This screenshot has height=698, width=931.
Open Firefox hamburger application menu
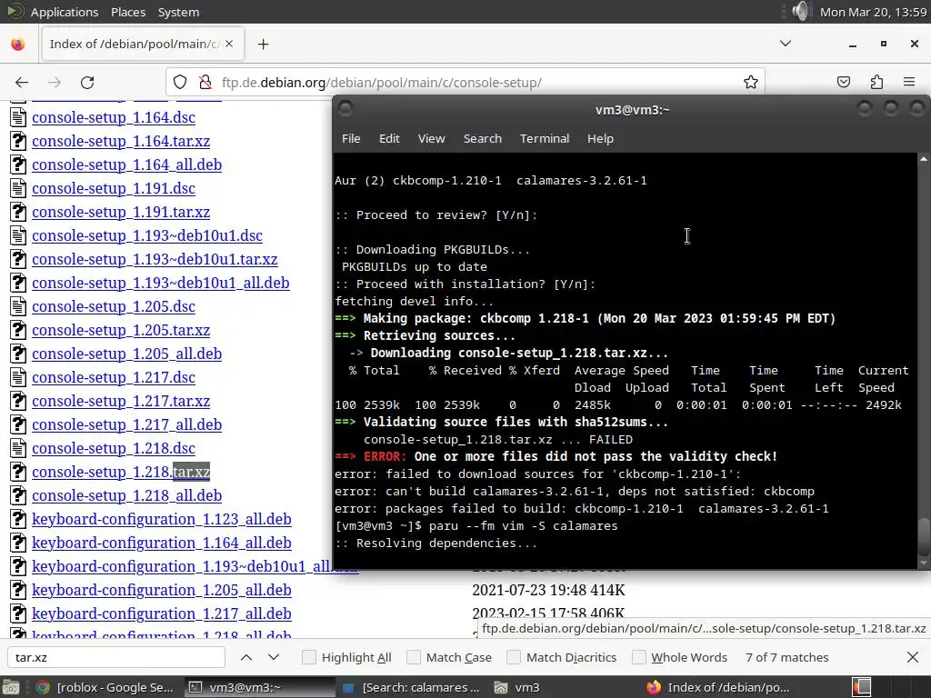point(909,83)
